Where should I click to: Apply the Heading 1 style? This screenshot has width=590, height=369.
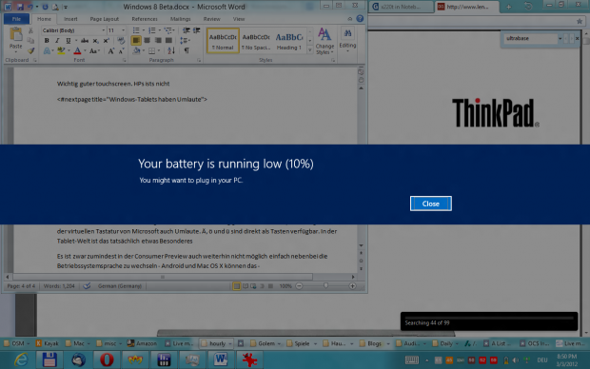click(289, 41)
